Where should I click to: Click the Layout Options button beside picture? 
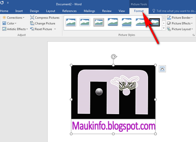tap(162, 69)
